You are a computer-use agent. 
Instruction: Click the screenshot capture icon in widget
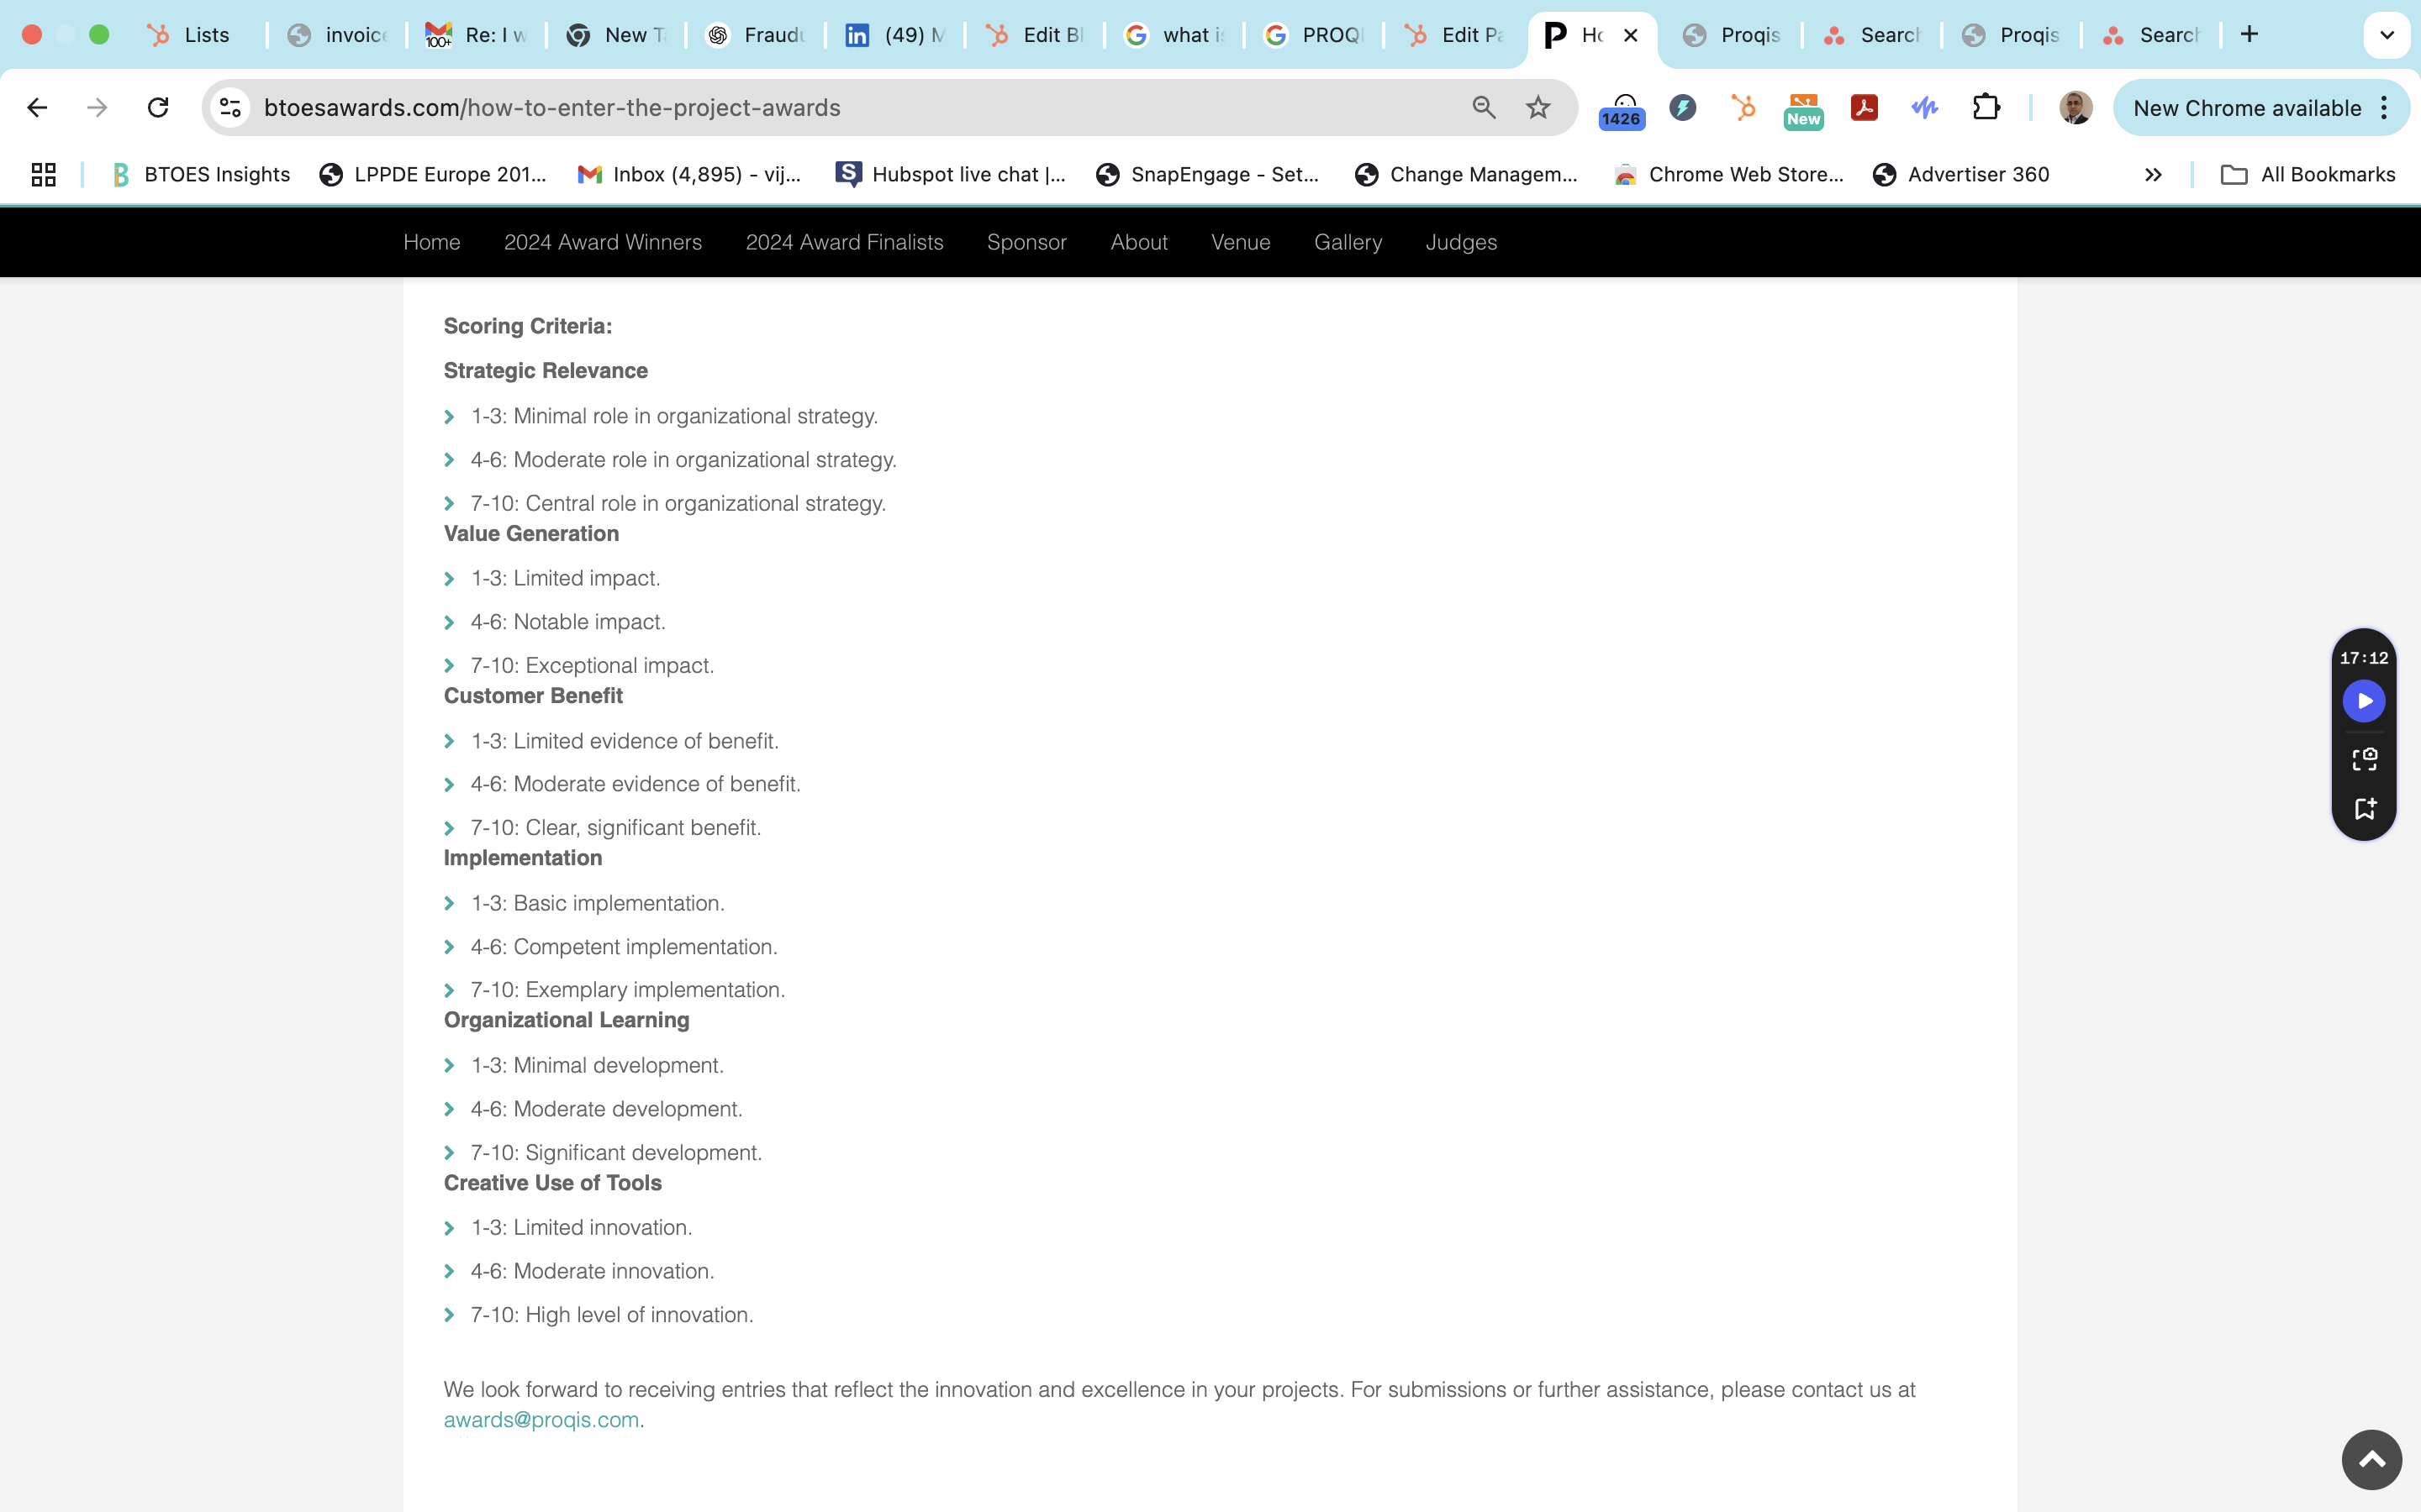[x=2364, y=759]
